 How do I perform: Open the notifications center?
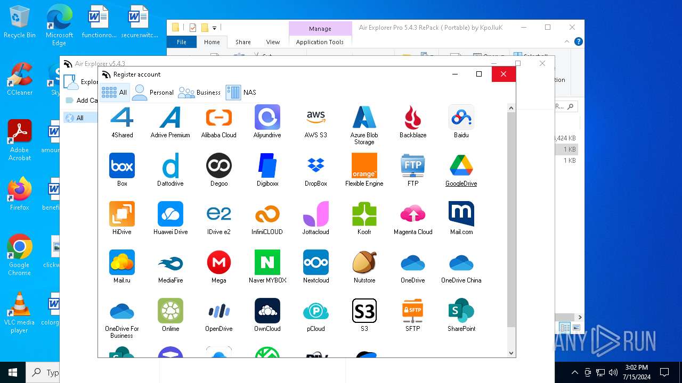[x=664, y=372]
